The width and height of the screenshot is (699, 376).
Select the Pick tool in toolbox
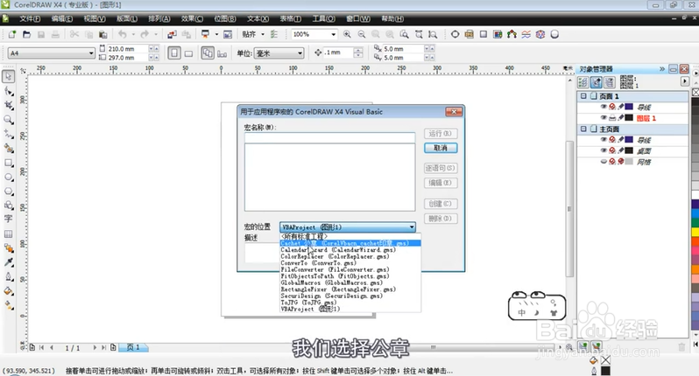click(9, 77)
